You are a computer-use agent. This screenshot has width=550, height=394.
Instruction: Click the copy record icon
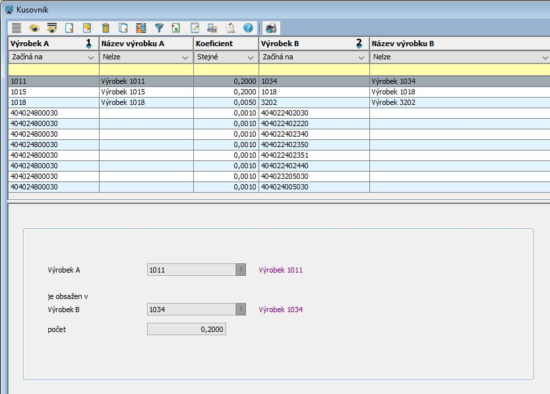(123, 28)
